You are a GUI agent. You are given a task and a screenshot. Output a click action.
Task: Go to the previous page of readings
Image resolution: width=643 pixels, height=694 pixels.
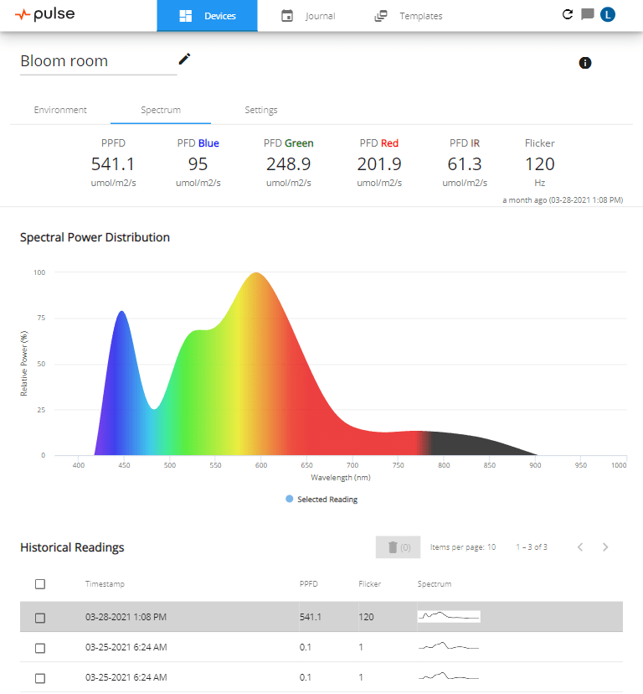click(579, 547)
